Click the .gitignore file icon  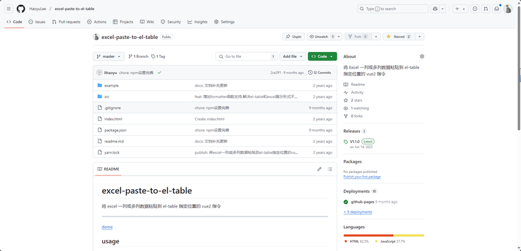click(x=100, y=108)
